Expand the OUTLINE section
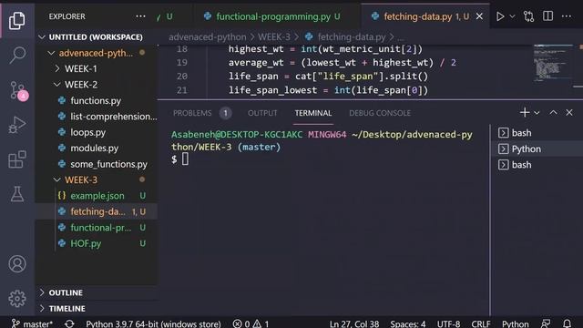 tap(66, 292)
